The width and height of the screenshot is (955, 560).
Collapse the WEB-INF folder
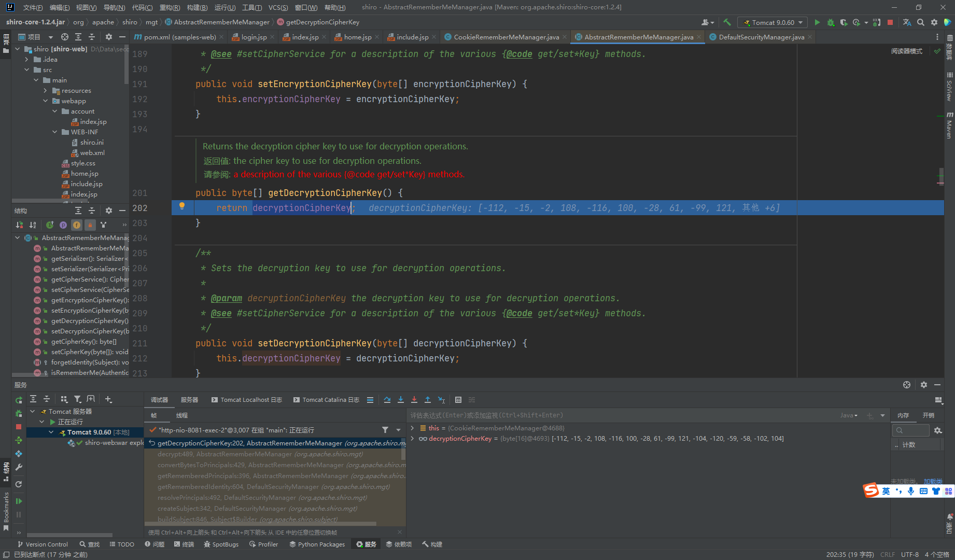click(55, 132)
